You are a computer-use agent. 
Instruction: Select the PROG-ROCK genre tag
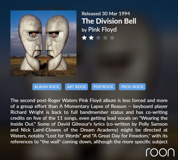[132, 87]
